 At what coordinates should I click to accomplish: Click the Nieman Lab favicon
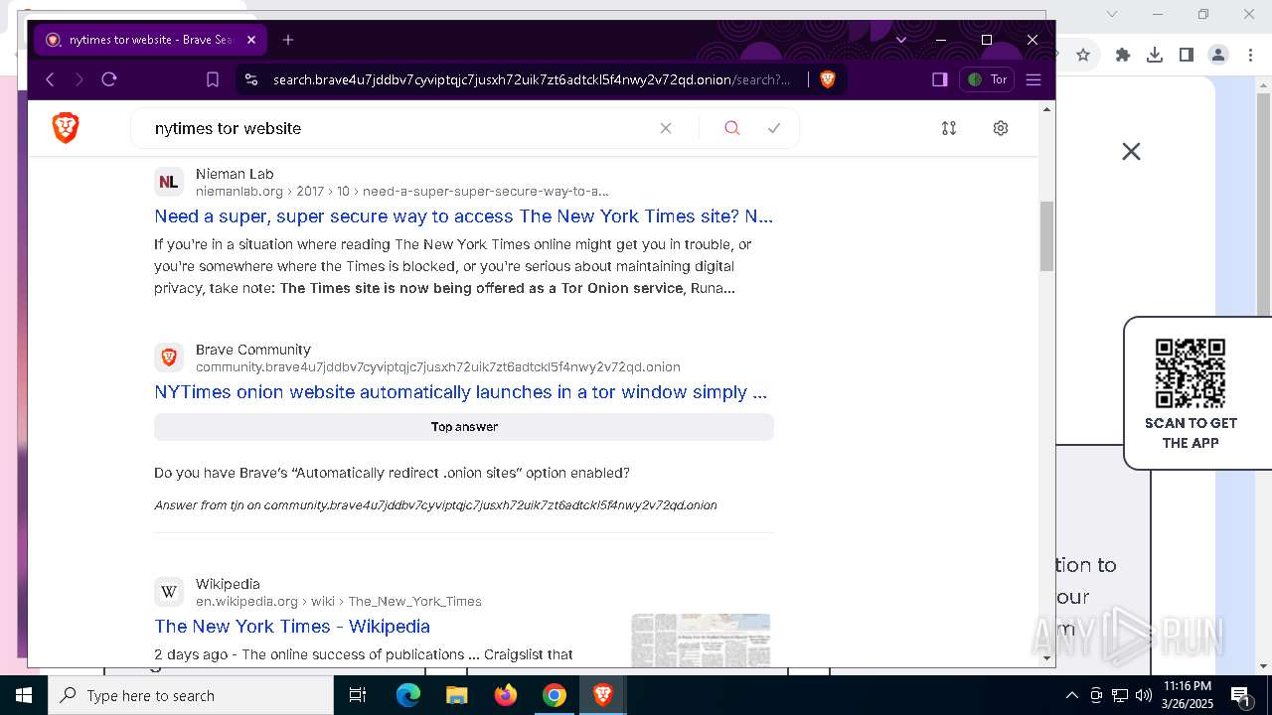click(x=169, y=182)
